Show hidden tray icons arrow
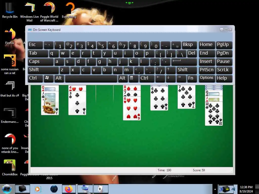 click(215, 189)
